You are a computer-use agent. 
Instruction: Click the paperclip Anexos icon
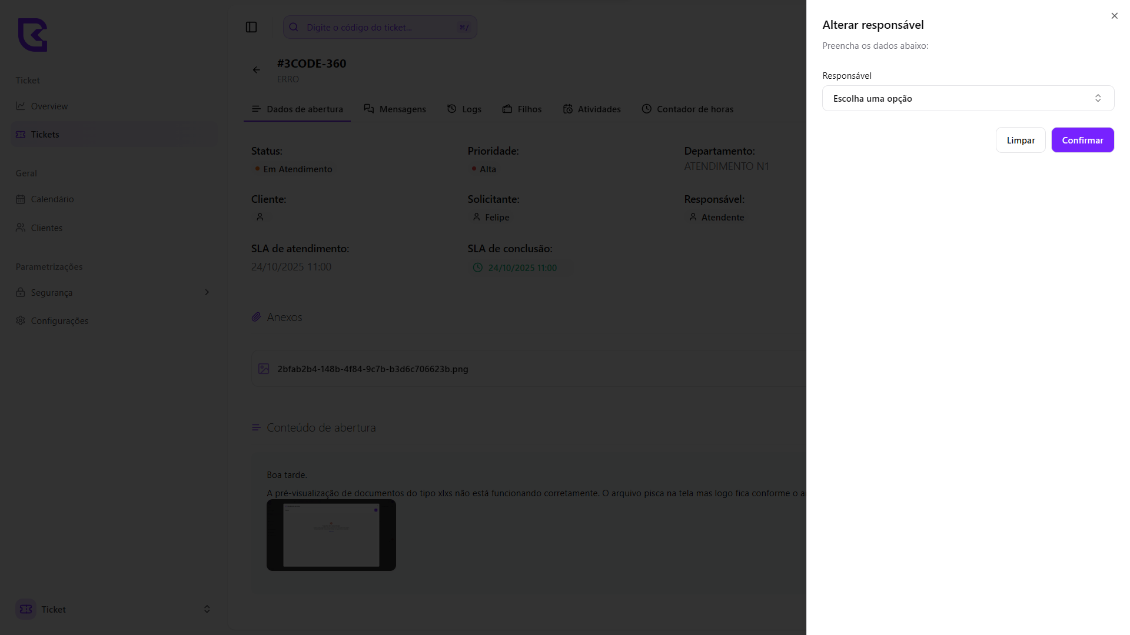[256, 317]
